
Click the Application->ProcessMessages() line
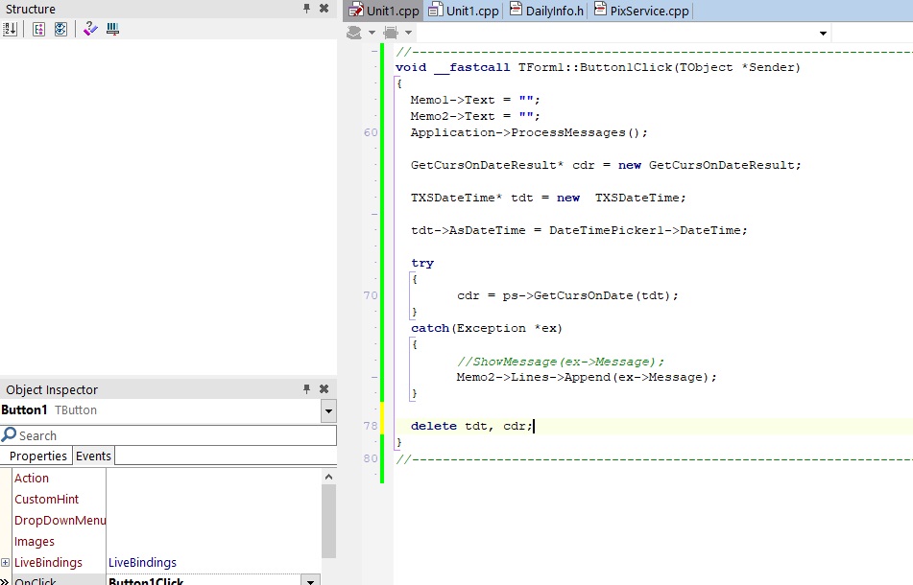pos(529,132)
